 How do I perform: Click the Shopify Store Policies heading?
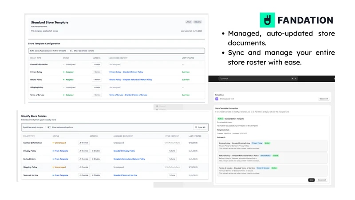pos(34,116)
